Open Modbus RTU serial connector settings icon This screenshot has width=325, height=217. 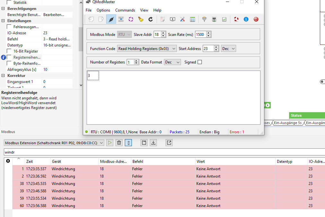[204, 19]
